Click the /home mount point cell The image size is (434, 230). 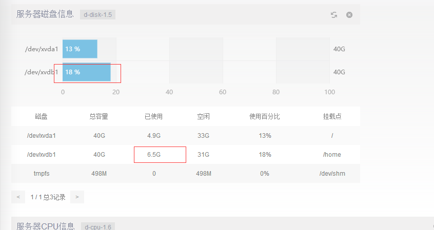(332, 155)
